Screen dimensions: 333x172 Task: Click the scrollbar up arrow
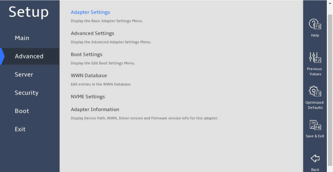click(330, 3)
